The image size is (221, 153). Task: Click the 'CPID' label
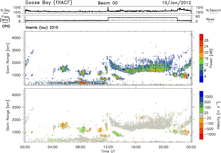(6, 26)
